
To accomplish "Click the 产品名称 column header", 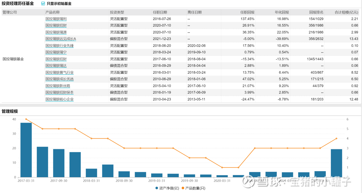I will 52,12.
